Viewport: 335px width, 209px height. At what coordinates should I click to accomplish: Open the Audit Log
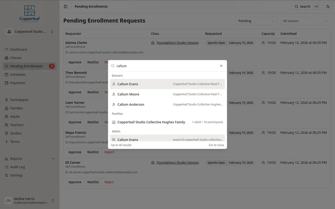pos(18,167)
